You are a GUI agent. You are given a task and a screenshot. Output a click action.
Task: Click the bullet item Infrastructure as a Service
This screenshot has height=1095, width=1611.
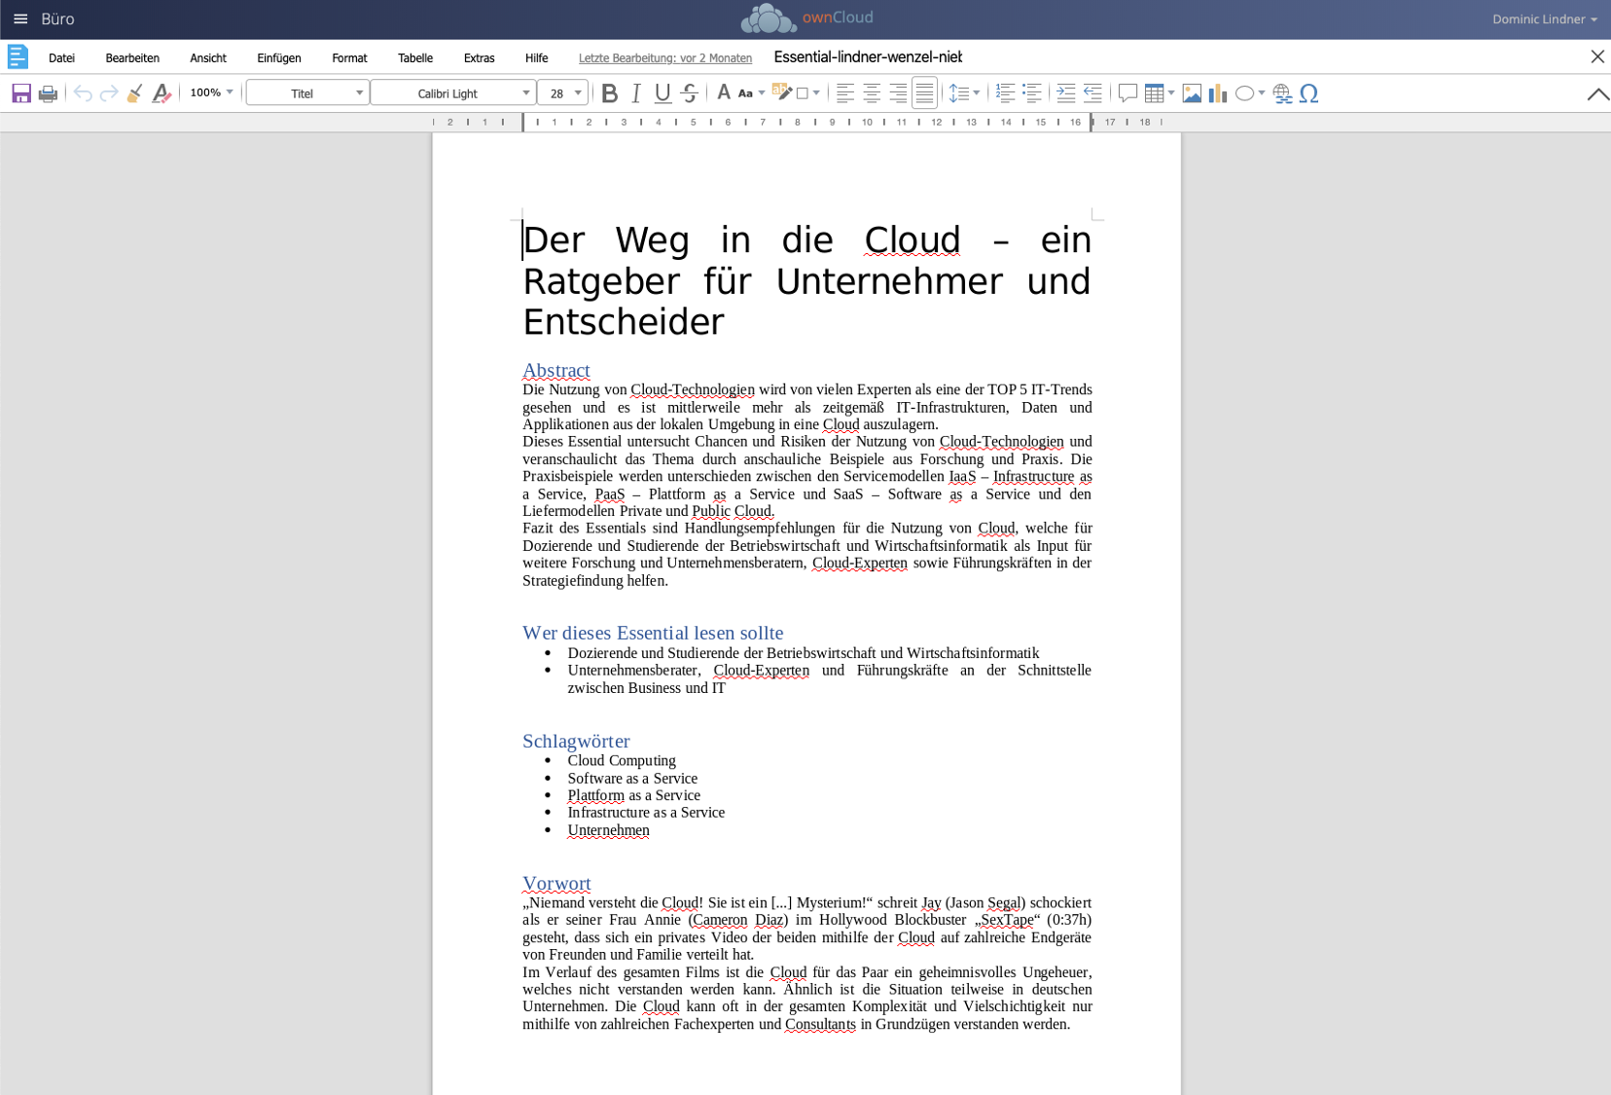(x=646, y=812)
